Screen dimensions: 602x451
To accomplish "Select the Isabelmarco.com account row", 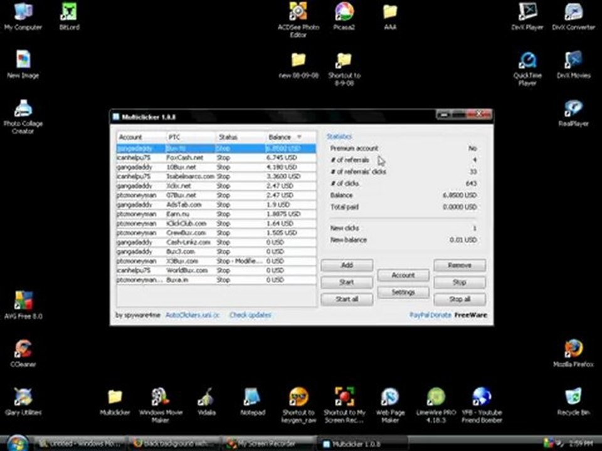I will (x=216, y=177).
